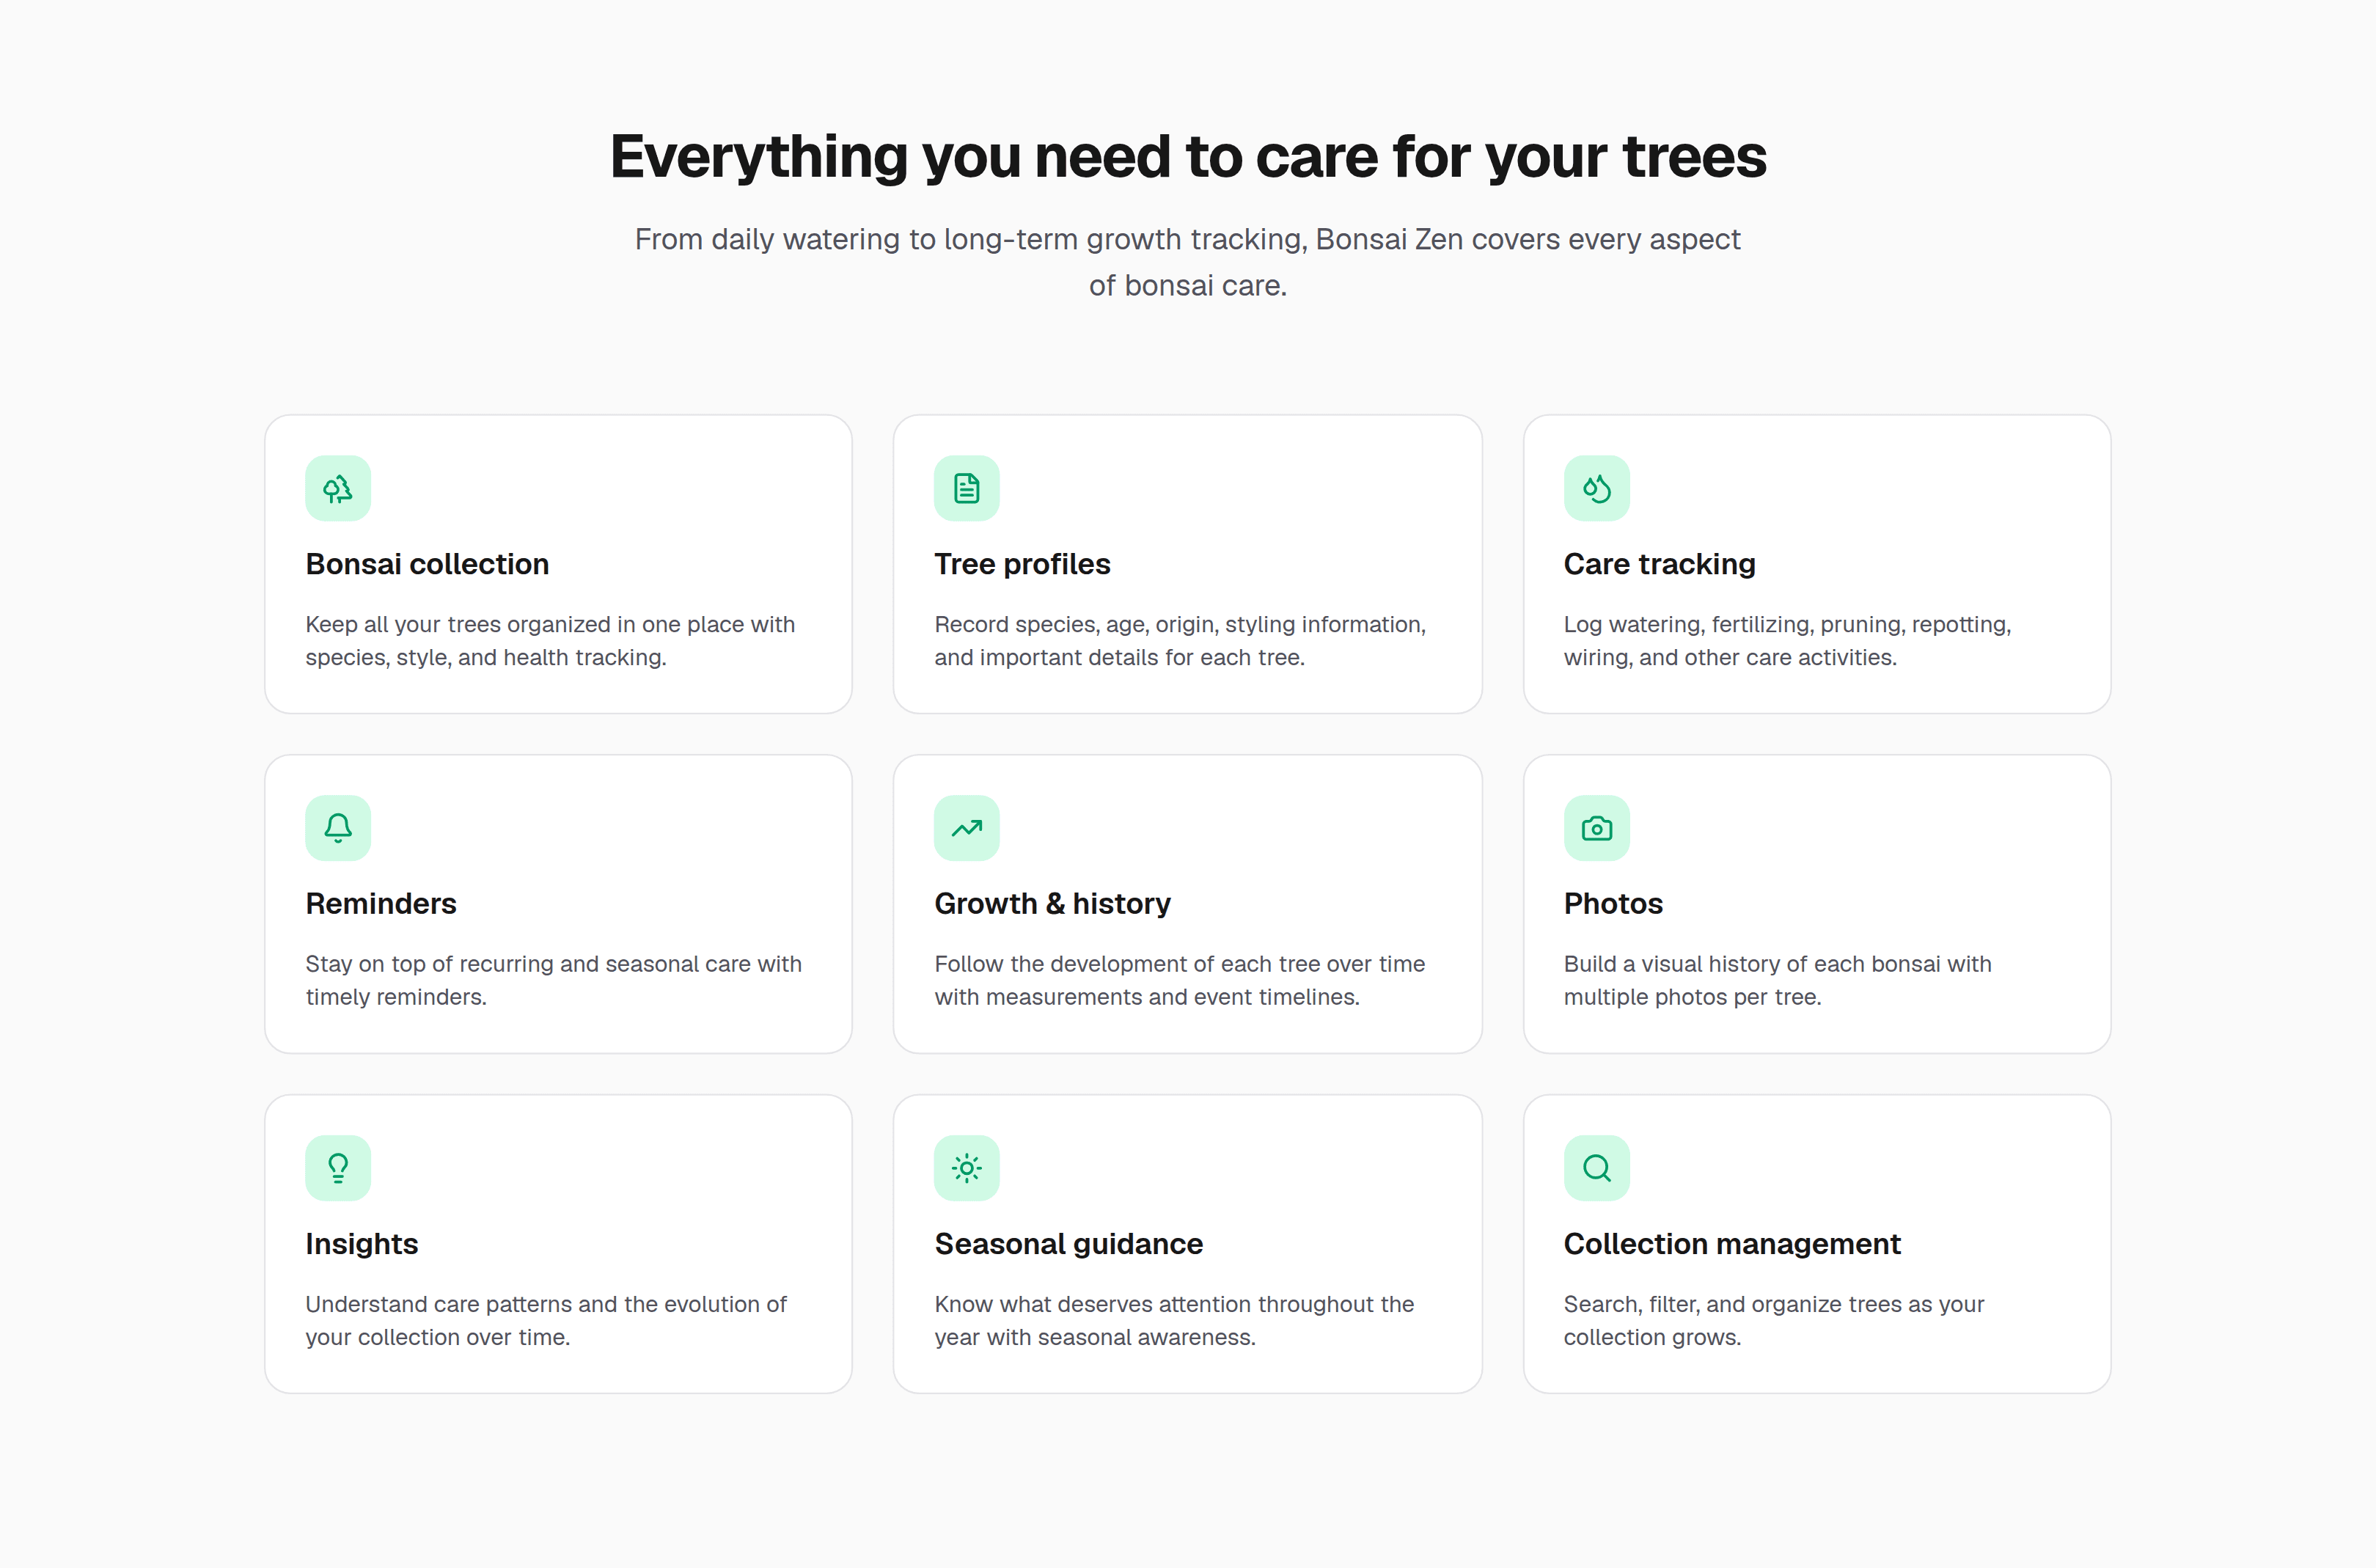Click the subtitle starting 'From daily watering'

[x=1188, y=262]
